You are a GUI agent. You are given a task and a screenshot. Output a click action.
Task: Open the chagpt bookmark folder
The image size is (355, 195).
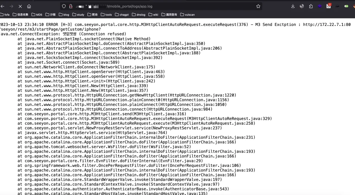coord(122,15)
